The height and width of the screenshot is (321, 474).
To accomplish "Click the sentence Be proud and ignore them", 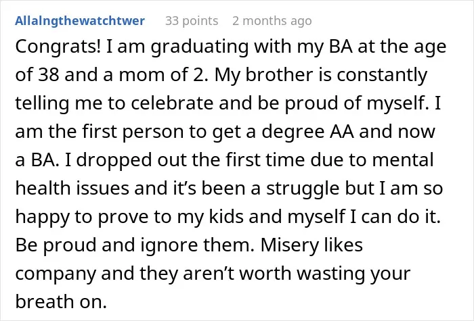I will click(135, 245).
